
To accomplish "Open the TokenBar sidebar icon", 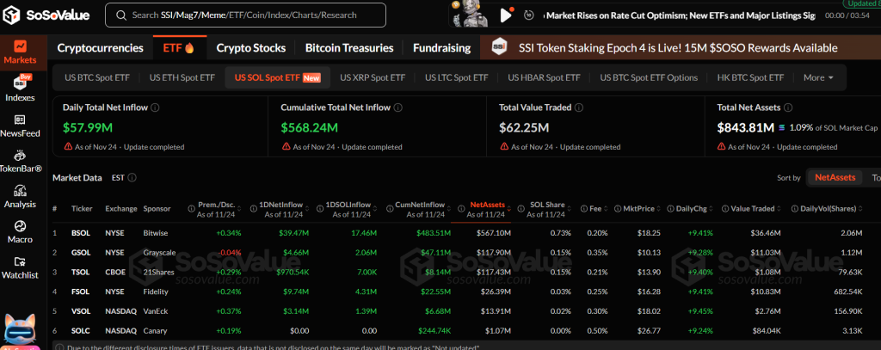I will click(20, 160).
